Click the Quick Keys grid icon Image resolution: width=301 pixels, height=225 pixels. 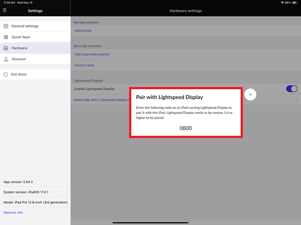point(6,37)
